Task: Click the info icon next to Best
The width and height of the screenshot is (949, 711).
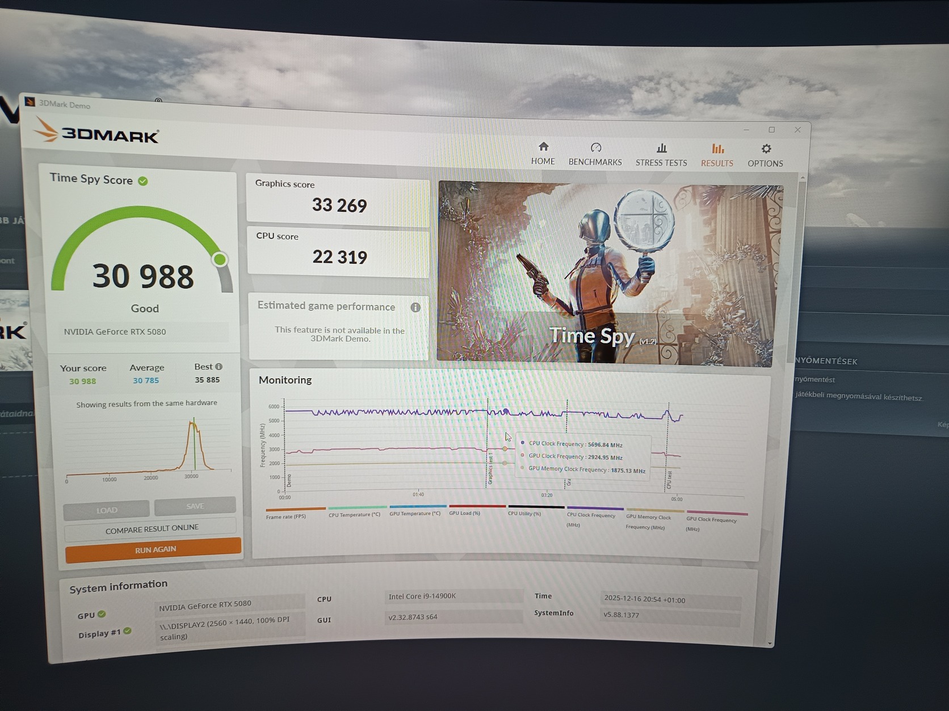Action: (x=219, y=366)
